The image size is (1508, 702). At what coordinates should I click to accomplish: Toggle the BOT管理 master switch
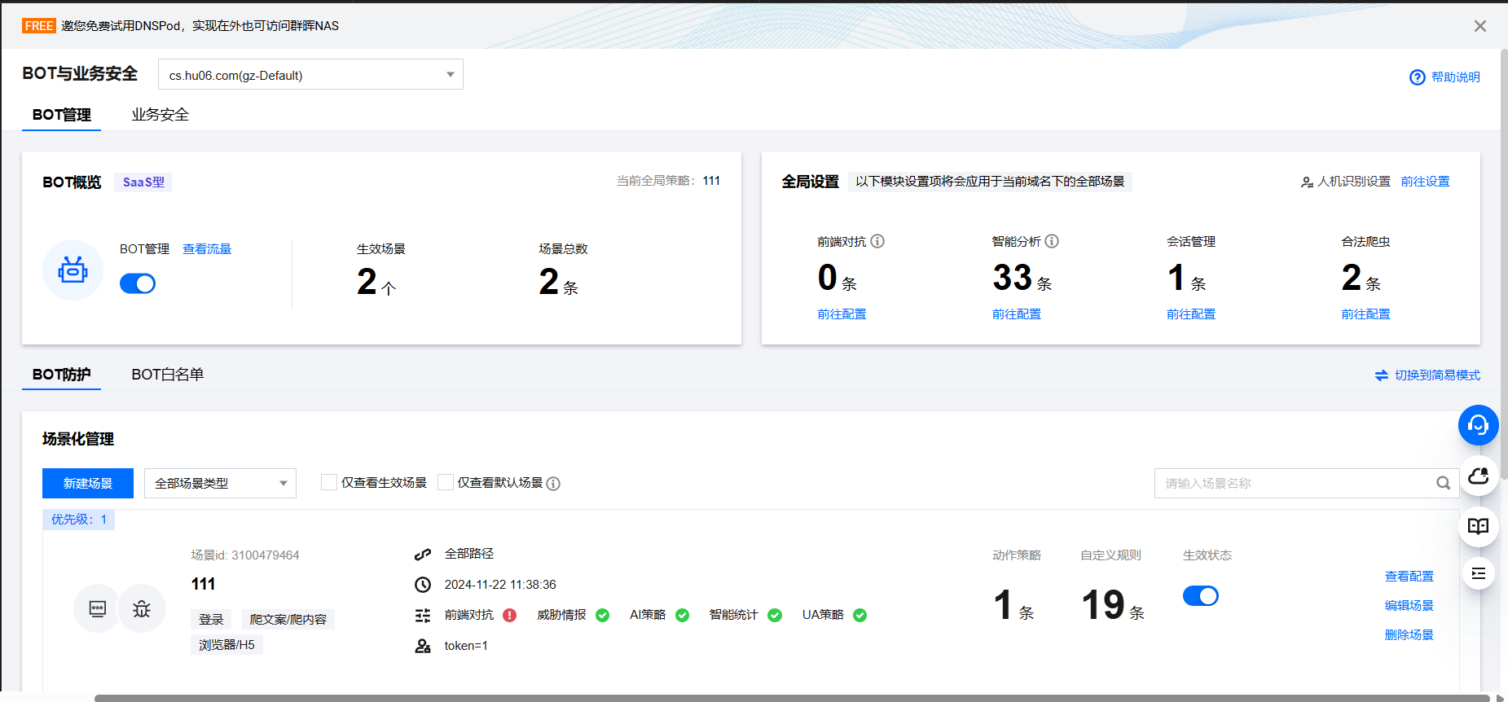pos(138,283)
